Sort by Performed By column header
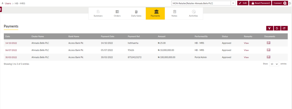 coord(201,36)
